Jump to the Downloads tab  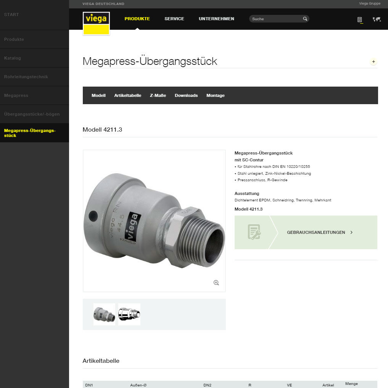pyautogui.click(x=186, y=95)
